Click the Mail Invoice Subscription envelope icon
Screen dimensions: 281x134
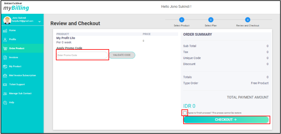coord(5,76)
